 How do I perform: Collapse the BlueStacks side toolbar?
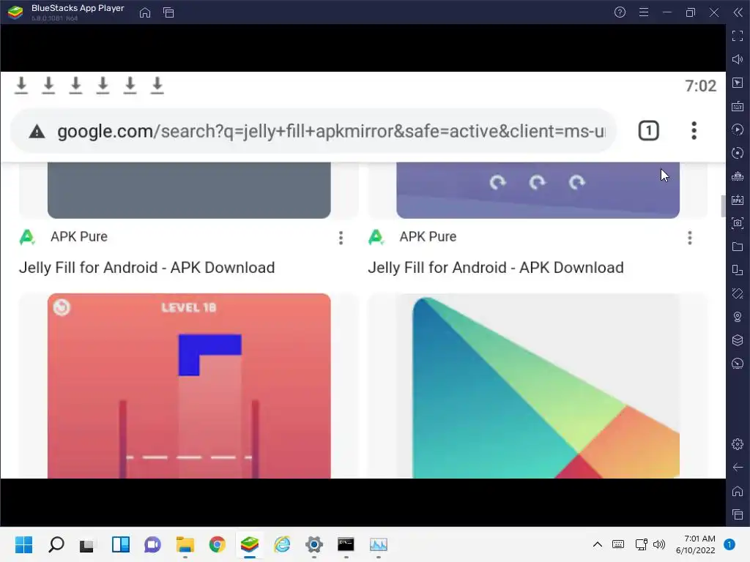pos(738,12)
